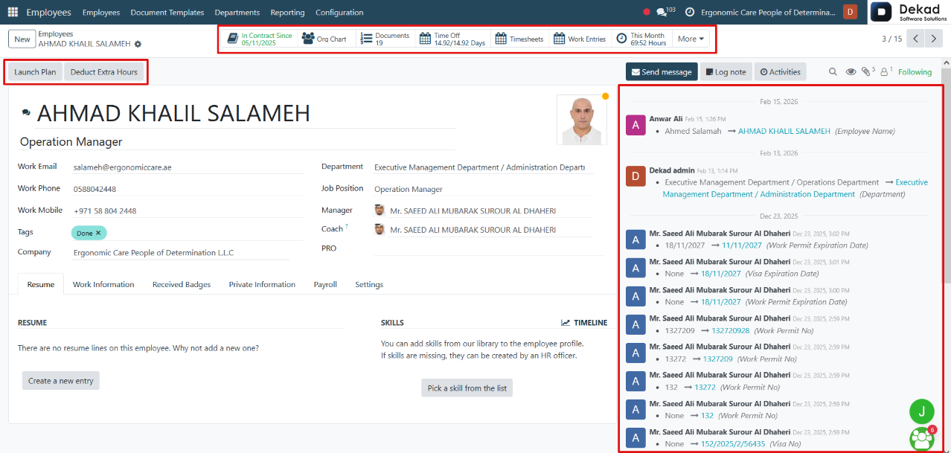The image size is (951, 453).
Task: Click the TIMELINE chart link in Skills
Action: point(584,323)
